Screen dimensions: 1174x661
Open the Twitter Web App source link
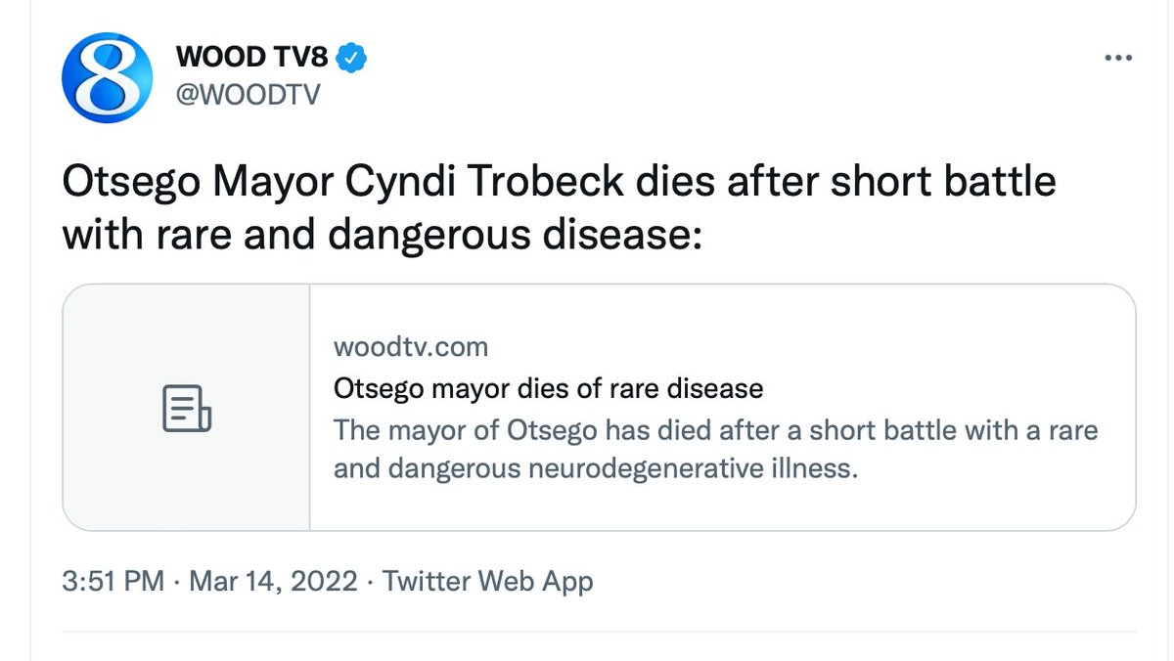point(487,582)
